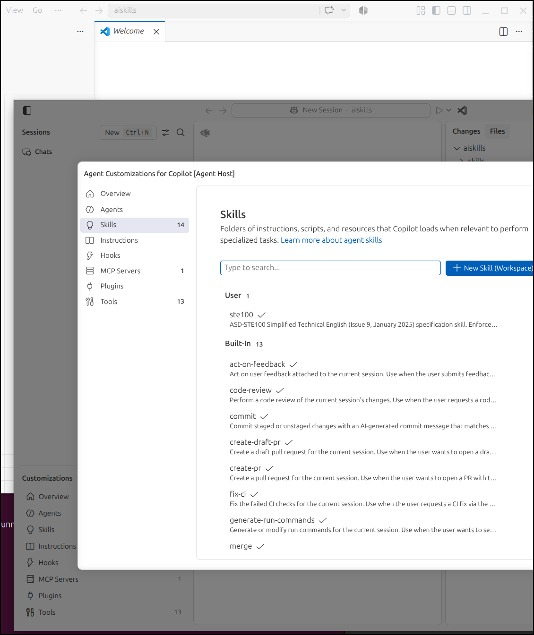Open editor More Actions ellipsis menu
534x635 pixels.
(x=519, y=32)
